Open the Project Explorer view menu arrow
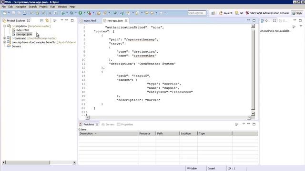This screenshot has height=171, width=305. (x=62, y=20)
